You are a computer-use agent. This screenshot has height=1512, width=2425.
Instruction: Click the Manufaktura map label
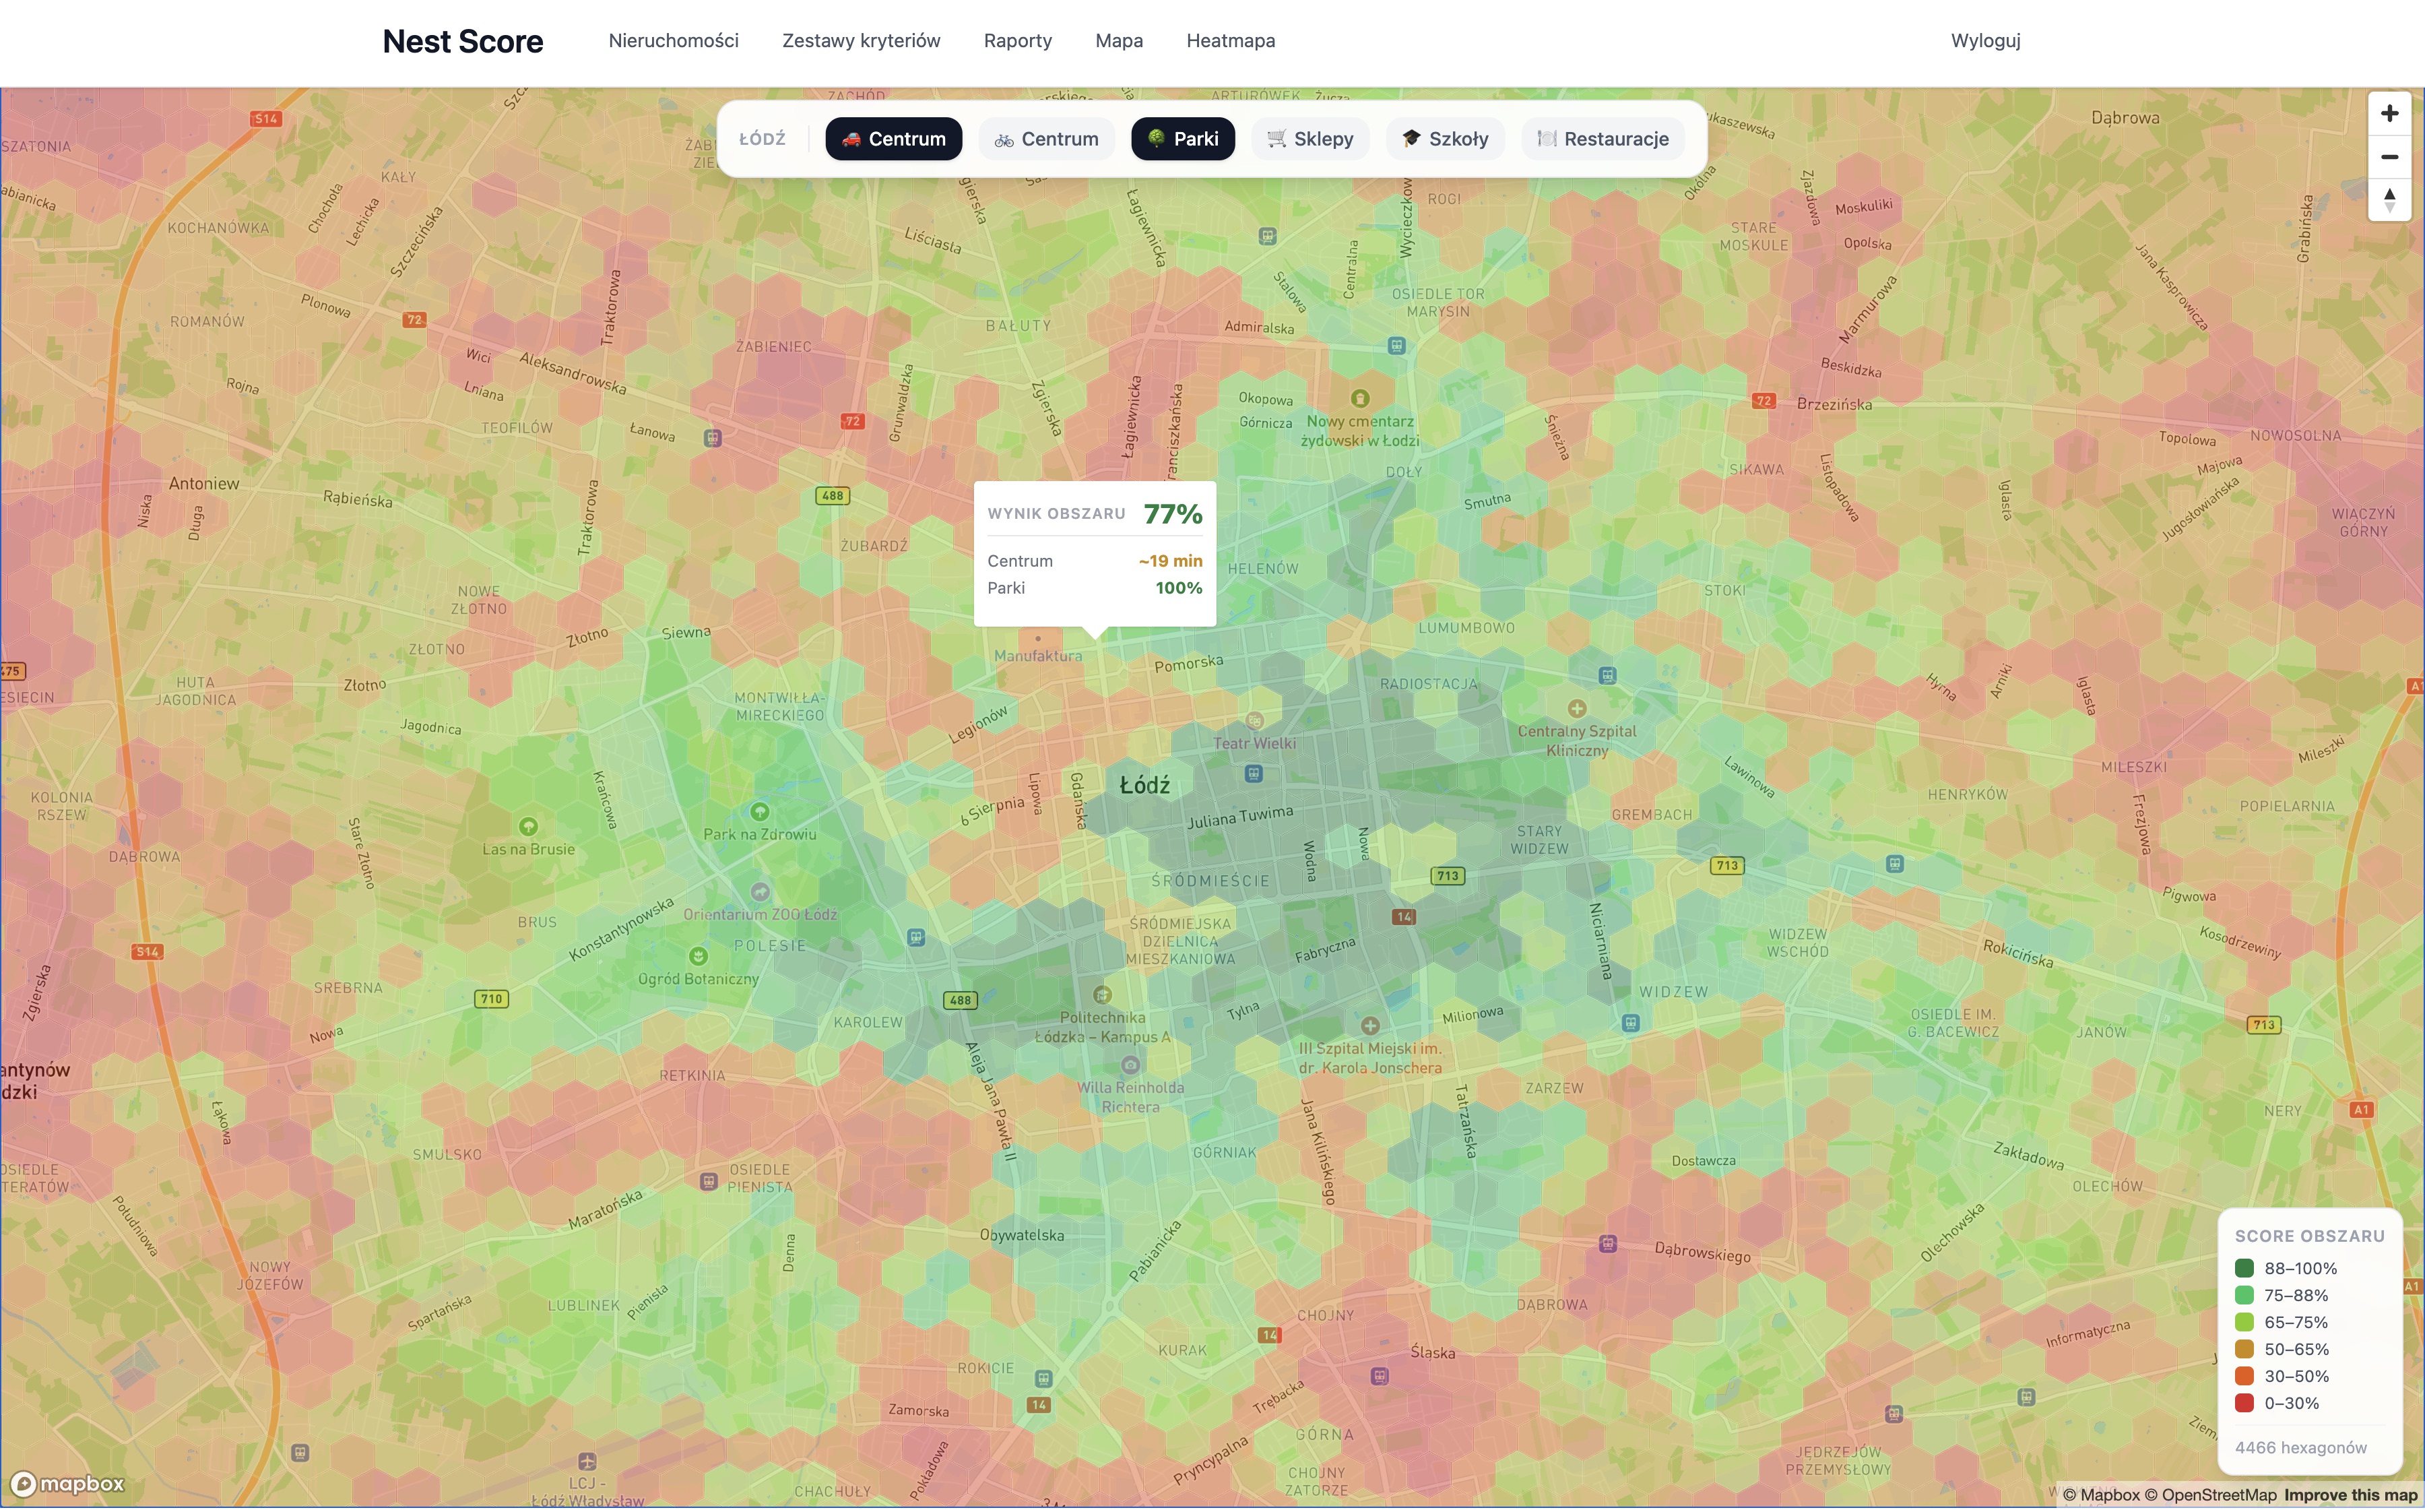(x=1037, y=656)
